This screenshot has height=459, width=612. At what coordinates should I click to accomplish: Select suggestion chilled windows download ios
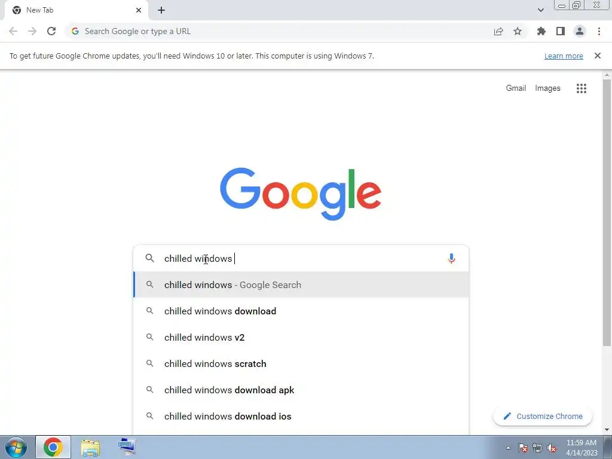point(301,416)
